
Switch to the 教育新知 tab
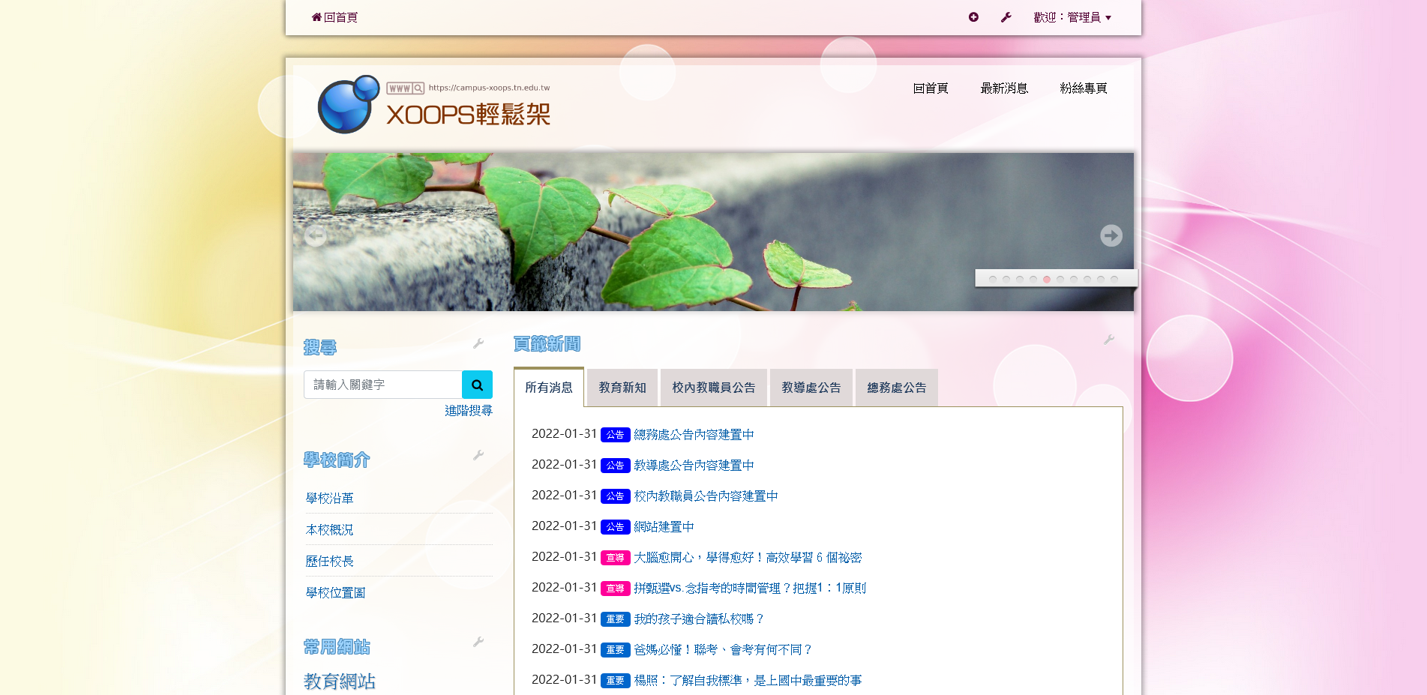tap(622, 388)
